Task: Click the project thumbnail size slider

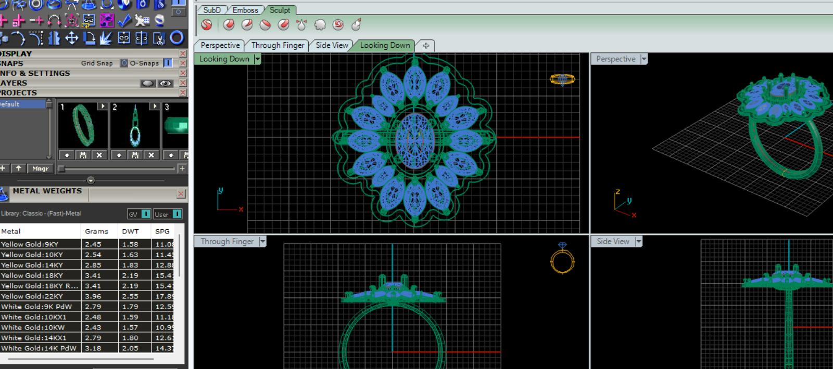Action: pos(61,168)
